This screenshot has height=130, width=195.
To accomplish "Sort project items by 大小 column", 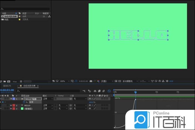I will (x=37, y=13).
